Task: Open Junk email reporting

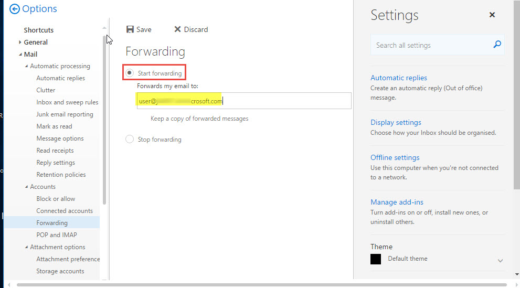Action: pos(65,114)
